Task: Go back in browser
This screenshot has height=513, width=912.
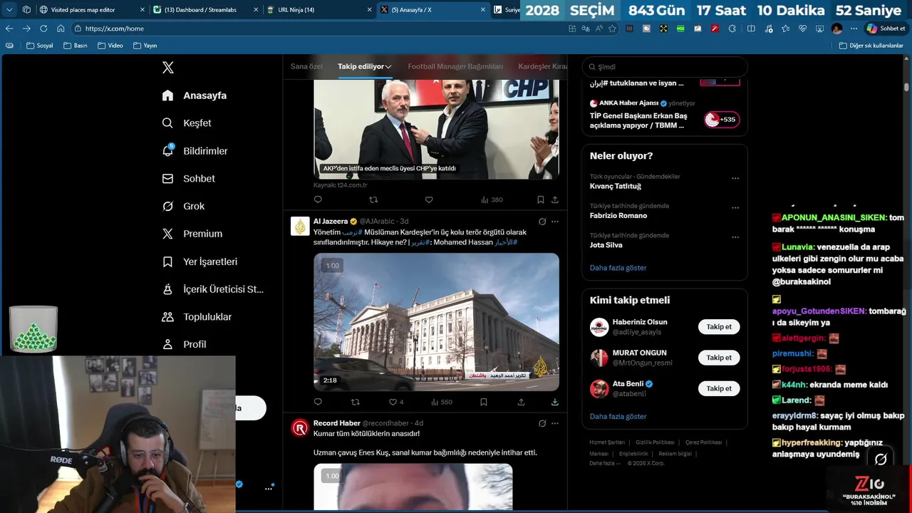Action: 9,28
